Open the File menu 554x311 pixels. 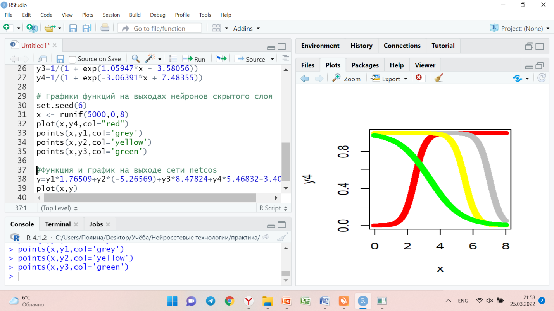(x=9, y=15)
